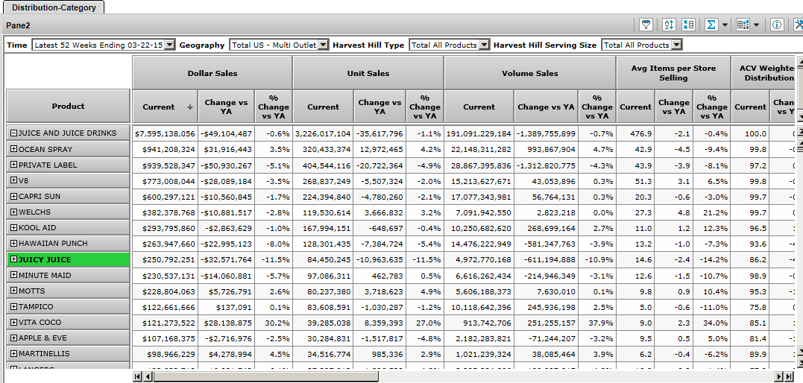Click the Dollar Sales Current sort arrow

[190, 107]
